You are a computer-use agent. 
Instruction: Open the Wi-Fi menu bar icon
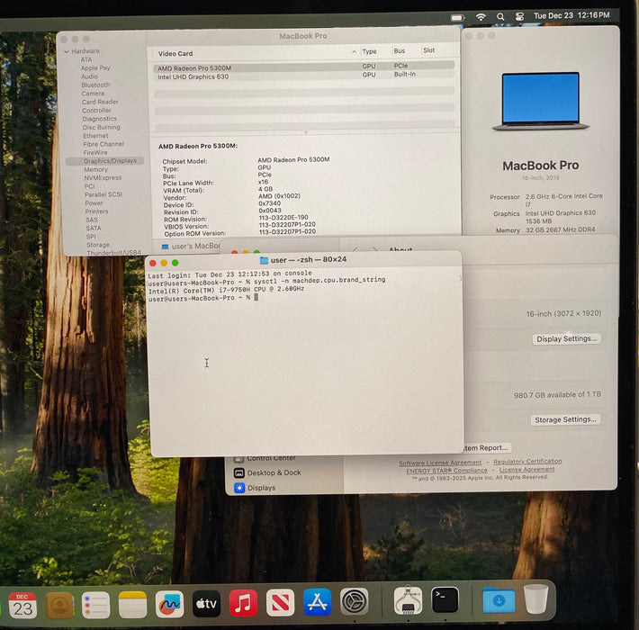pos(481,17)
